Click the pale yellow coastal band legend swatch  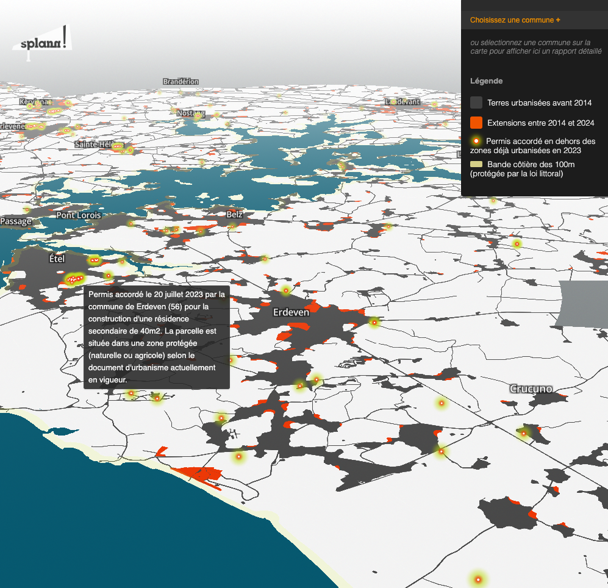click(476, 164)
